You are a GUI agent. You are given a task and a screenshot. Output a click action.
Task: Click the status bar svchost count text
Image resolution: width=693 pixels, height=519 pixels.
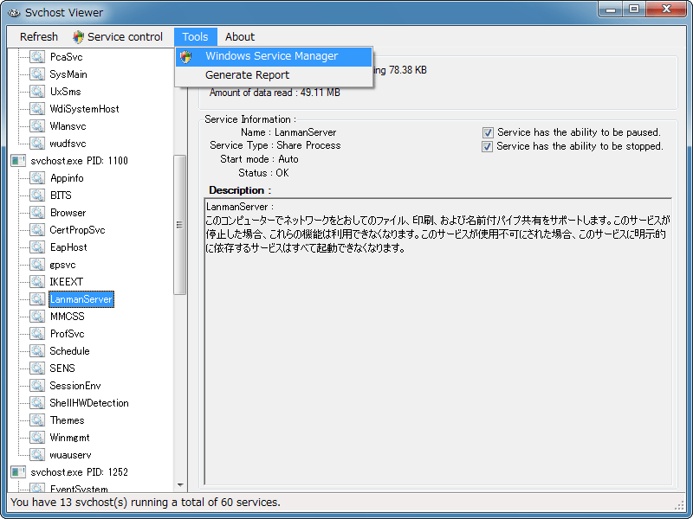click(146, 503)
